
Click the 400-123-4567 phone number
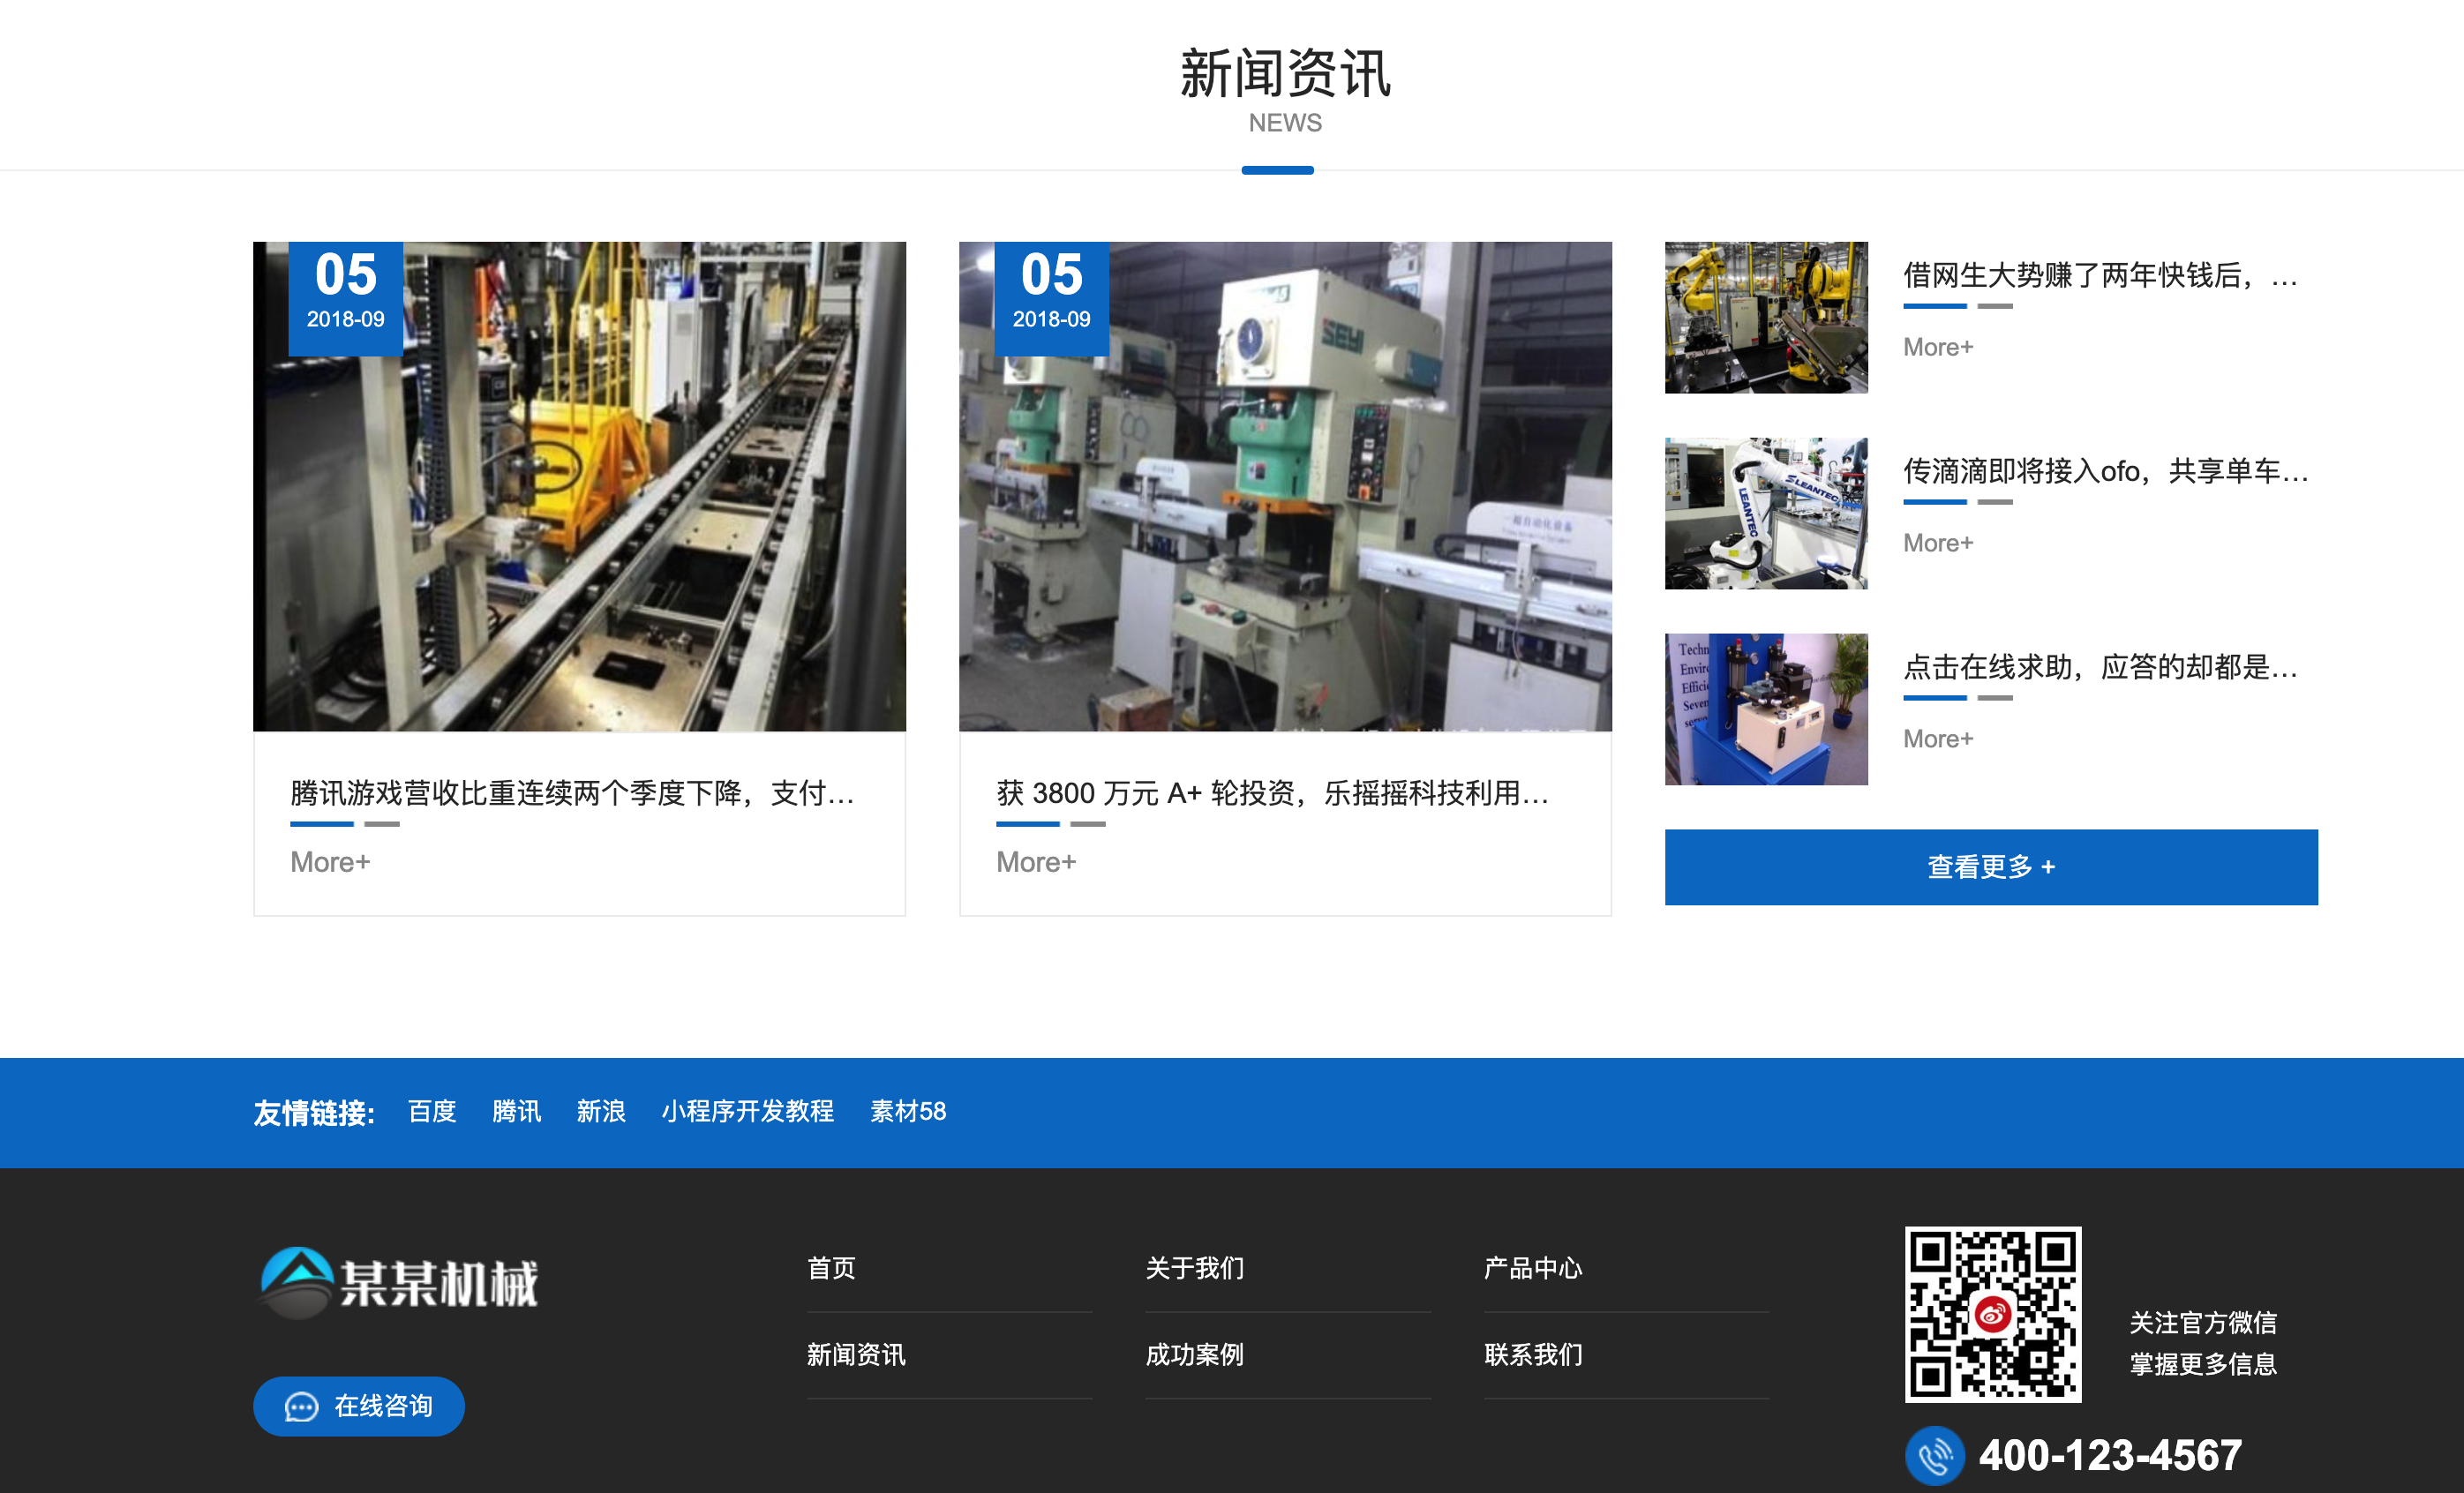point(2110,1455)
